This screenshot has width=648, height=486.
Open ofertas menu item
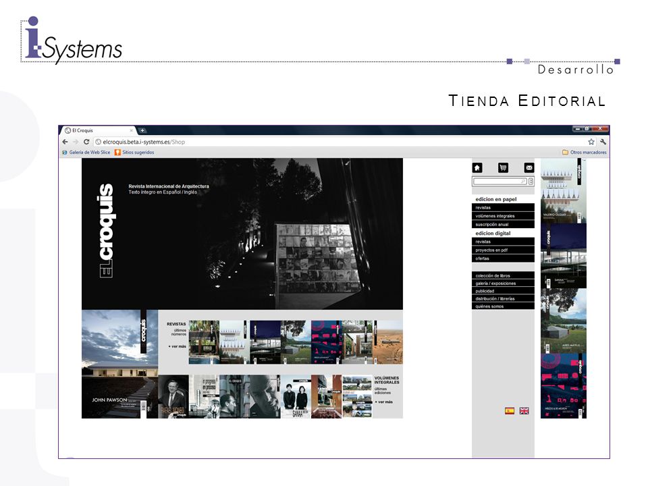coord(503,259)
